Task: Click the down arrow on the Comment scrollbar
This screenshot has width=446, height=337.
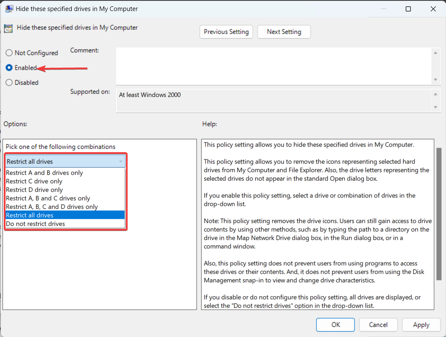Action: pos(436,79)
